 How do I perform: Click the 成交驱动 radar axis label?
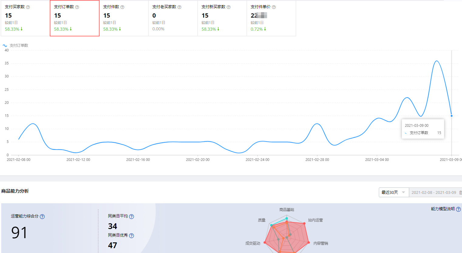[253, 243]
